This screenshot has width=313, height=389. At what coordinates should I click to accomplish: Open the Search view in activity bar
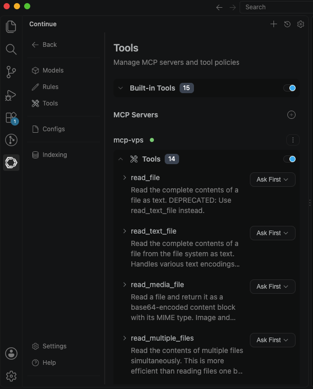[x=11, y=49]
